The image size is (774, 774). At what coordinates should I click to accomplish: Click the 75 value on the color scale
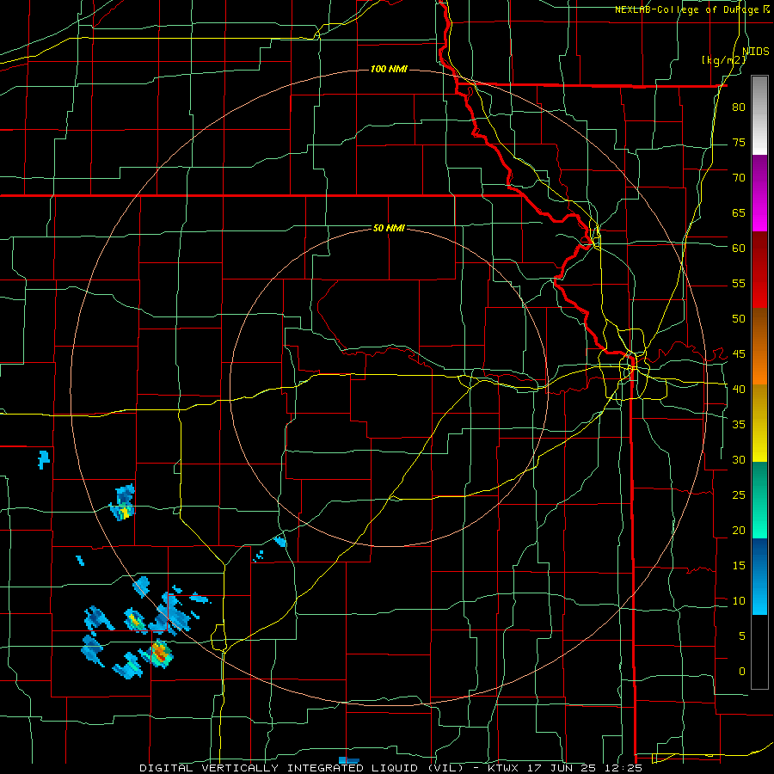739,143
